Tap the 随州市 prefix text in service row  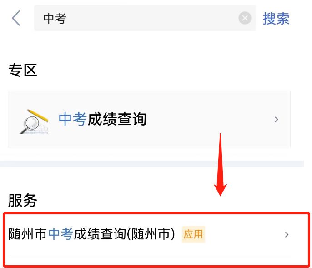[x=28, y=234]
